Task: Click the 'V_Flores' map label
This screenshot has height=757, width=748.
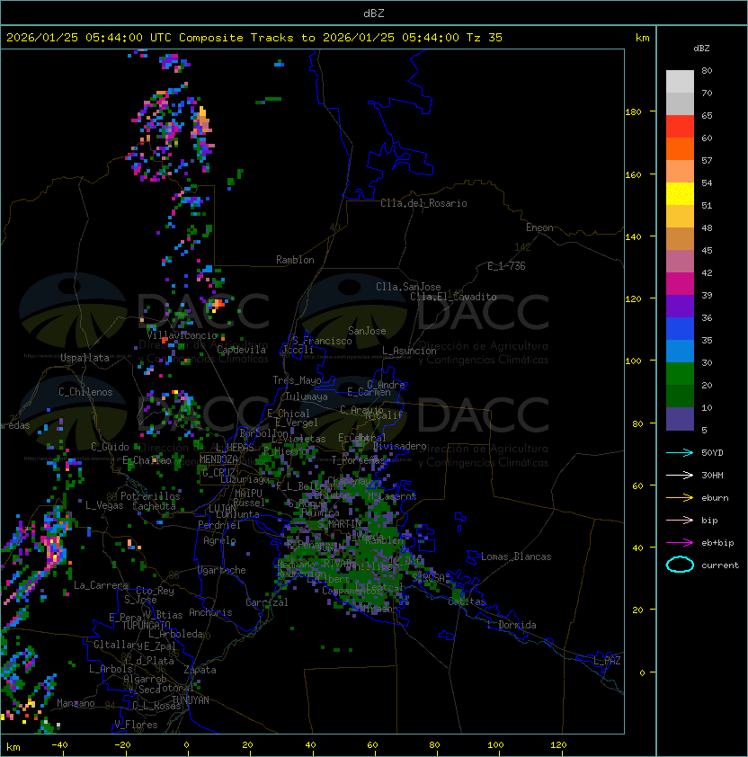Action: point(136,725)
